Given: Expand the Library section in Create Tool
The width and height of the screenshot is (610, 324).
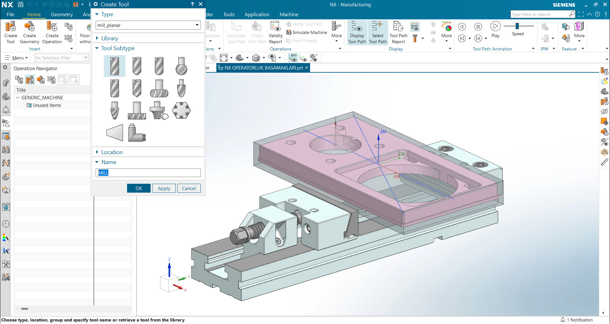Looking at the screenshot, I should (110, 38).
